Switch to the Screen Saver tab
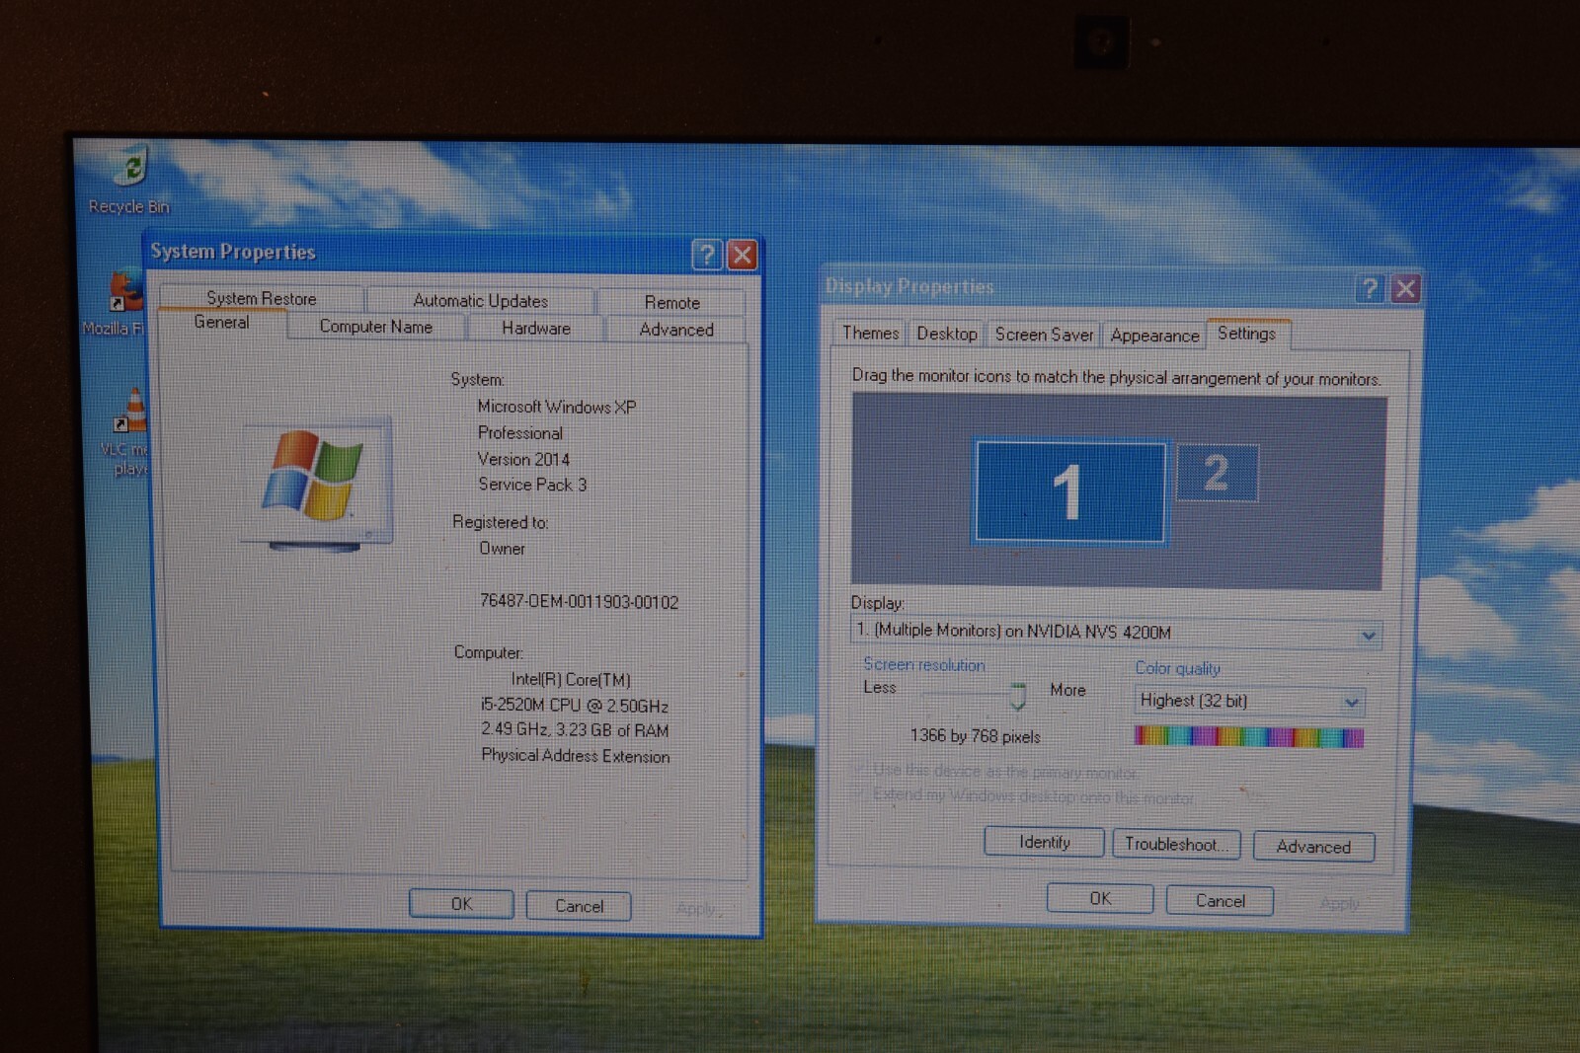The height and width of the screenshot is (1053, 1580). (x=1044, y=335)
